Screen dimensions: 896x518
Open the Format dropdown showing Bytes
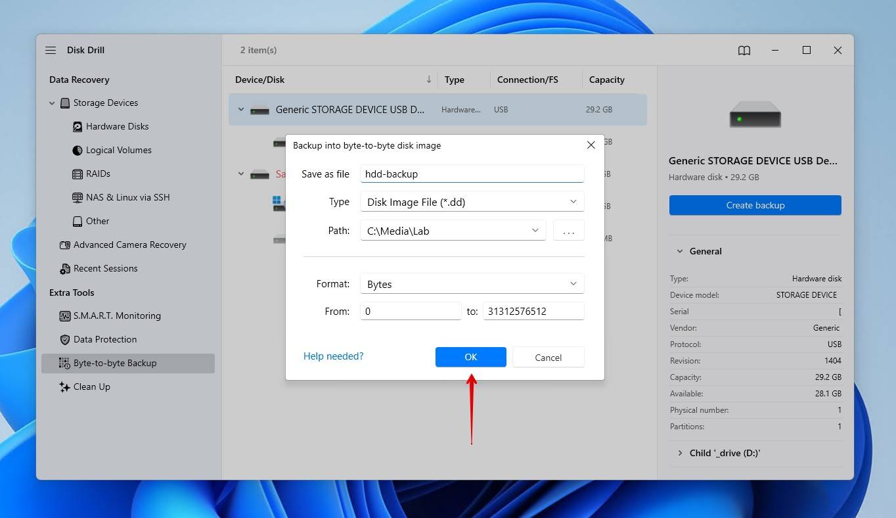tap(472, 284)
